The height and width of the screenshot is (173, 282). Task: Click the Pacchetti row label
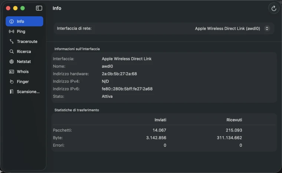coord(62,130)
